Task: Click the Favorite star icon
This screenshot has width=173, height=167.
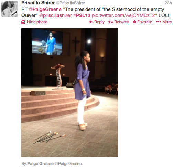Action: click(x=134, y=22)
